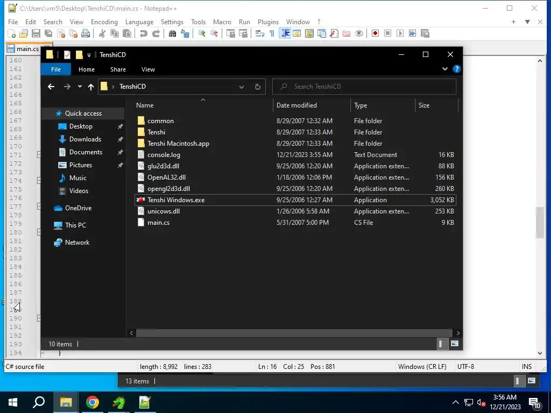Go up one folder level arrow
The image size is (551, 413).
coord(91,87)
